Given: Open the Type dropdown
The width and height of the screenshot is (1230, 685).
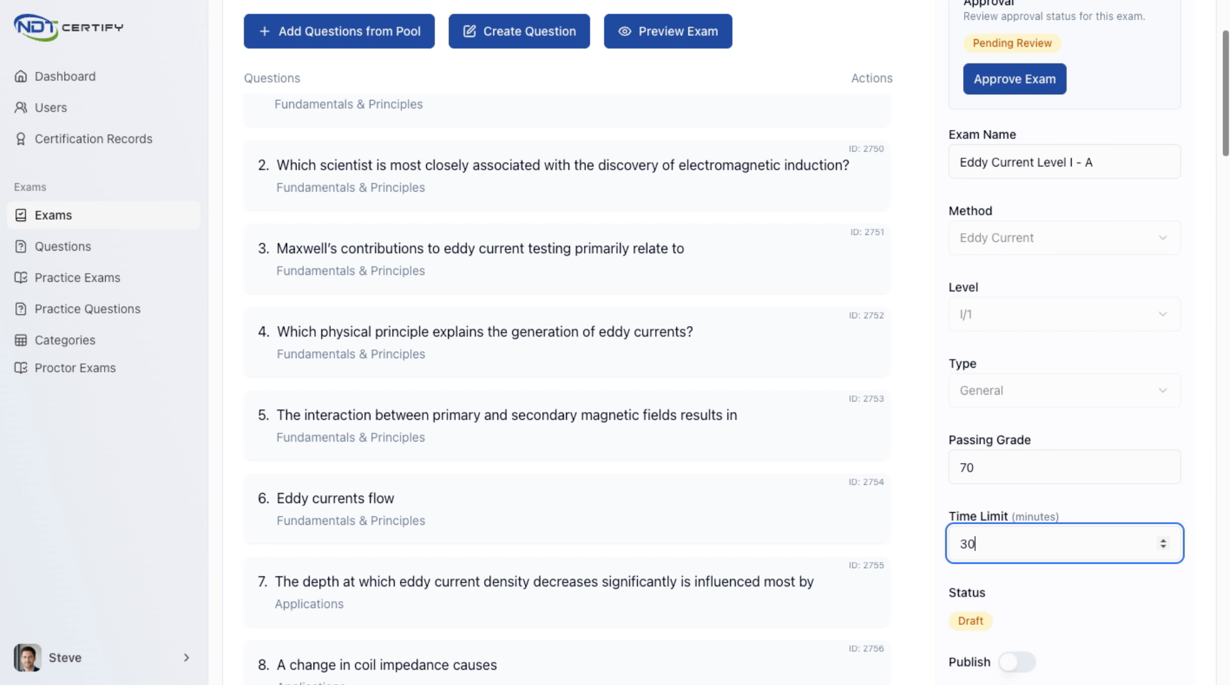Looking at the screenshot, I should [1065, 390].
